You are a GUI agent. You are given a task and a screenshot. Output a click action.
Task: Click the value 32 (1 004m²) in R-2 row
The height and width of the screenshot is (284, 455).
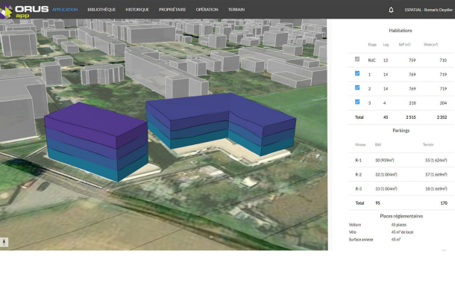pyautogui.click(x=386, y=174)
